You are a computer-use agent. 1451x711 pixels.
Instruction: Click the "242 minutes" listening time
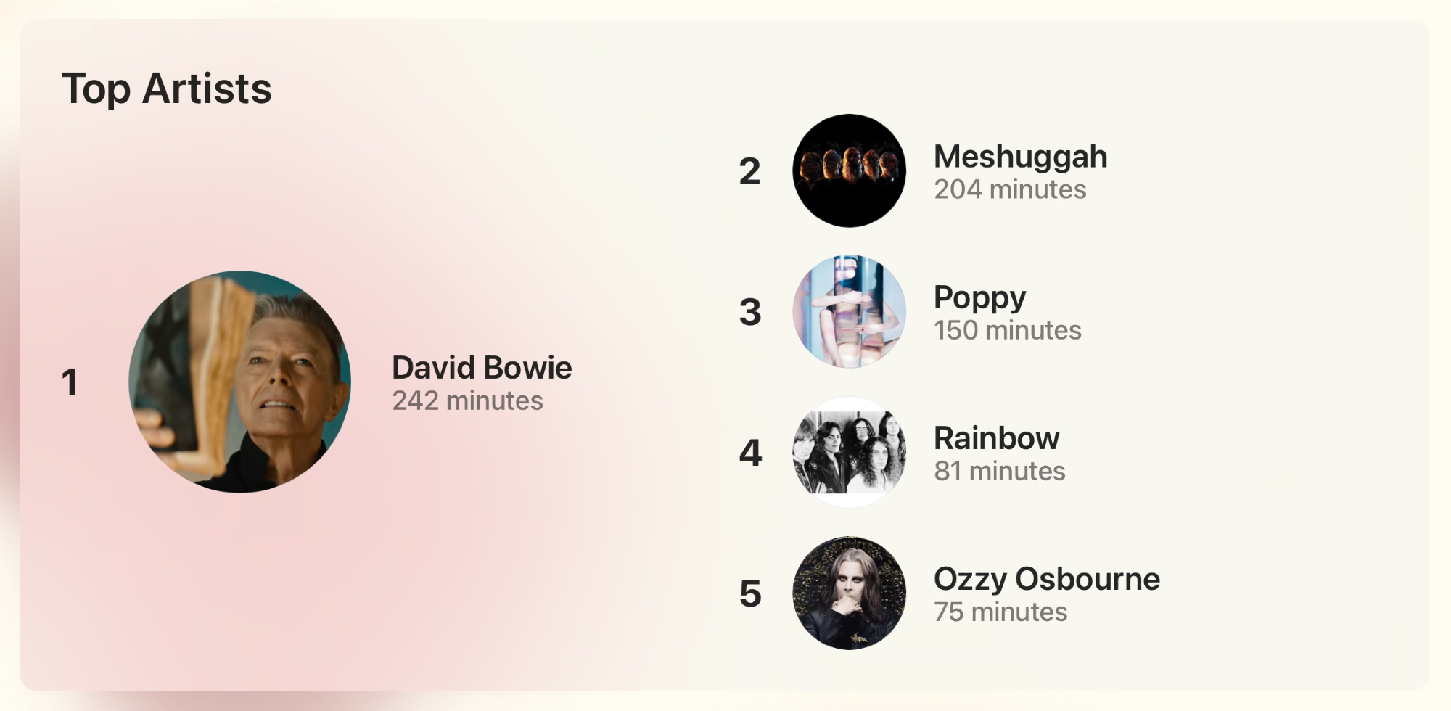[x=467, y=400]
